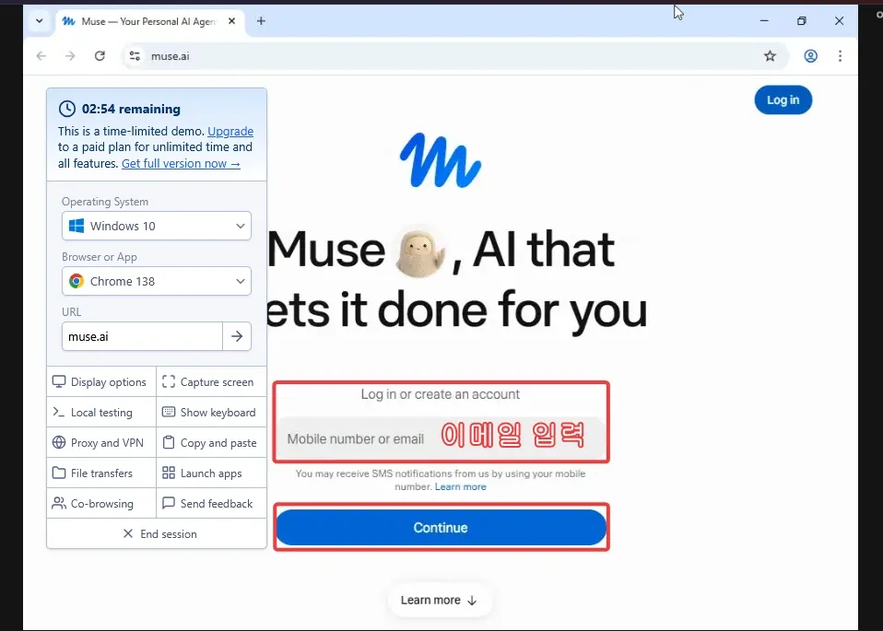
Task: Open the Browser or App dropdown
Action: (x=157, y=281)
